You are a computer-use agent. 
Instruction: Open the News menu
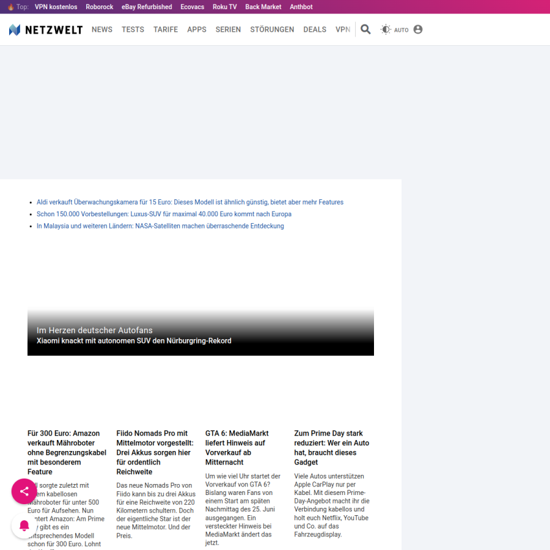(102, 29)
